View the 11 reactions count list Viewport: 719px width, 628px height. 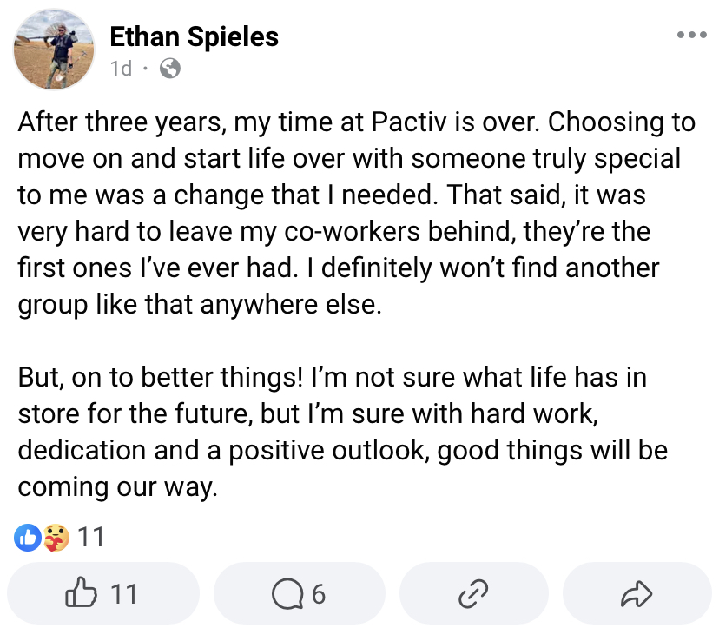point(91,537)
